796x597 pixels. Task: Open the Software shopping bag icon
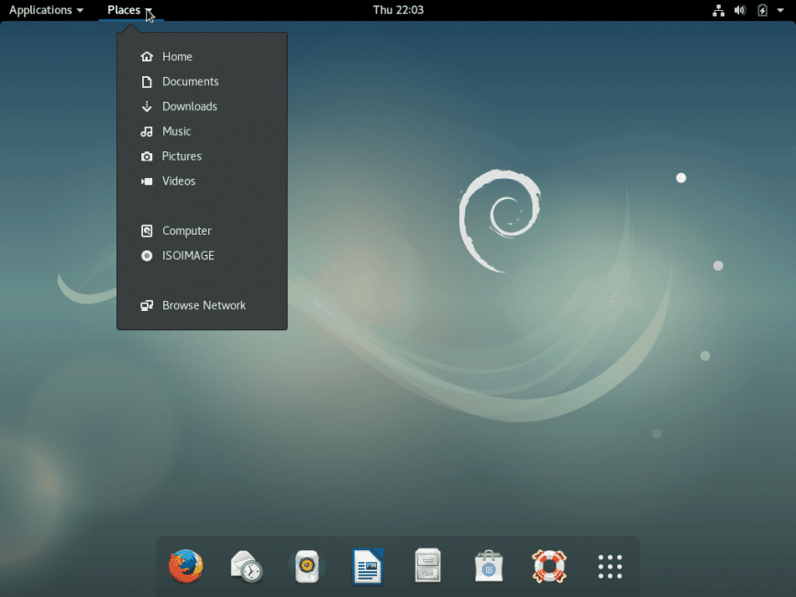(489, 566)
